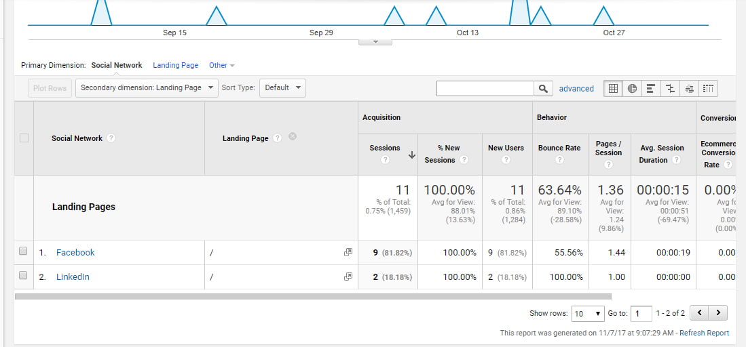Click help icon beside Avg. Session Duration
Screen dimensions: 746x347
[677, 160]
